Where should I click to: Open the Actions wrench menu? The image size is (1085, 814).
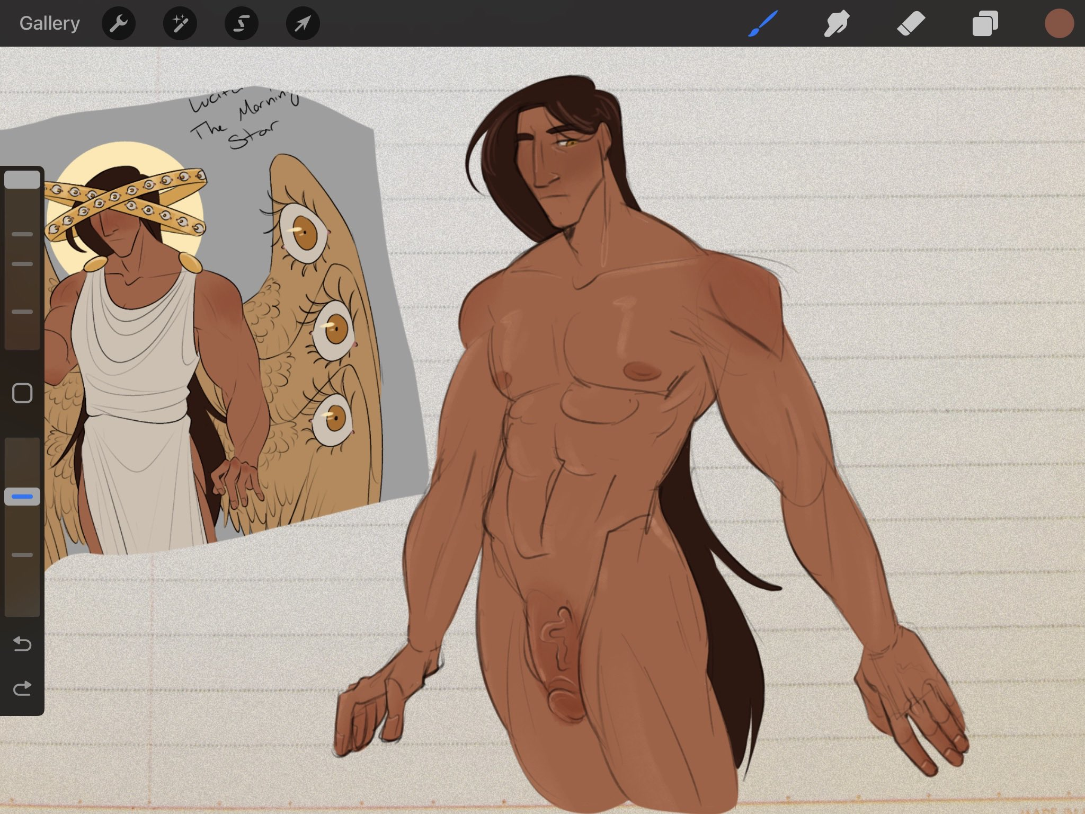click(x=119, y=23)
